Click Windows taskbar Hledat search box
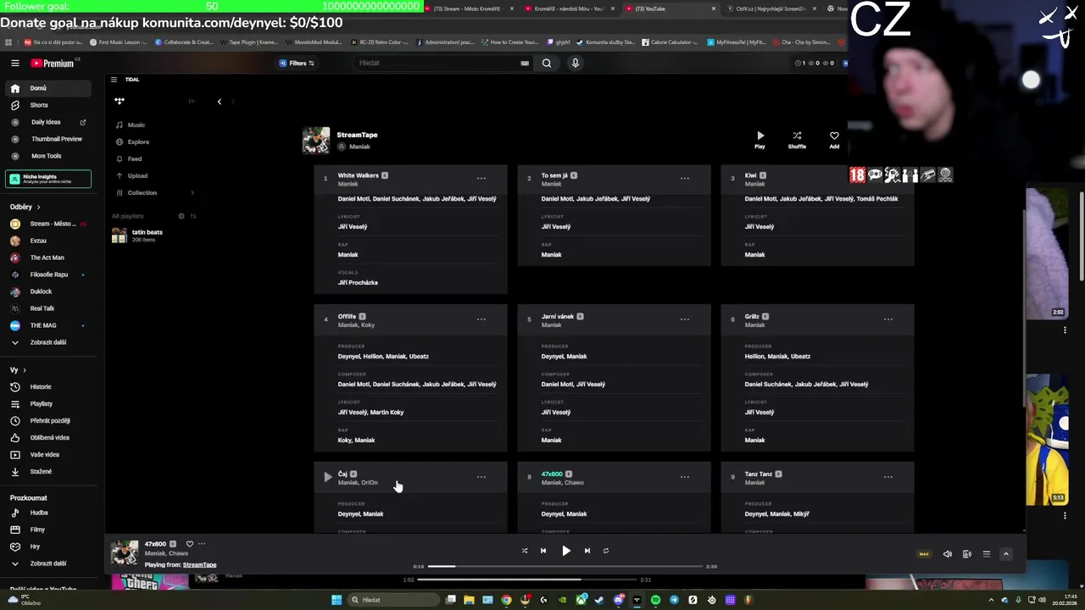The image size is (1085, 610). tap(392, 600)
